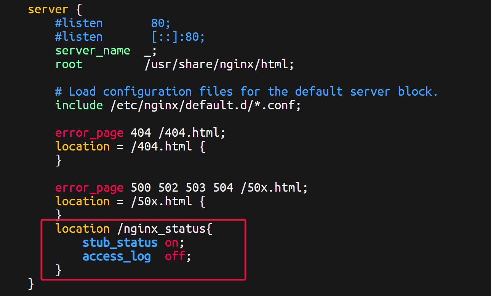Click 'error_page' before 500 502 503 504

pos(89,188)
